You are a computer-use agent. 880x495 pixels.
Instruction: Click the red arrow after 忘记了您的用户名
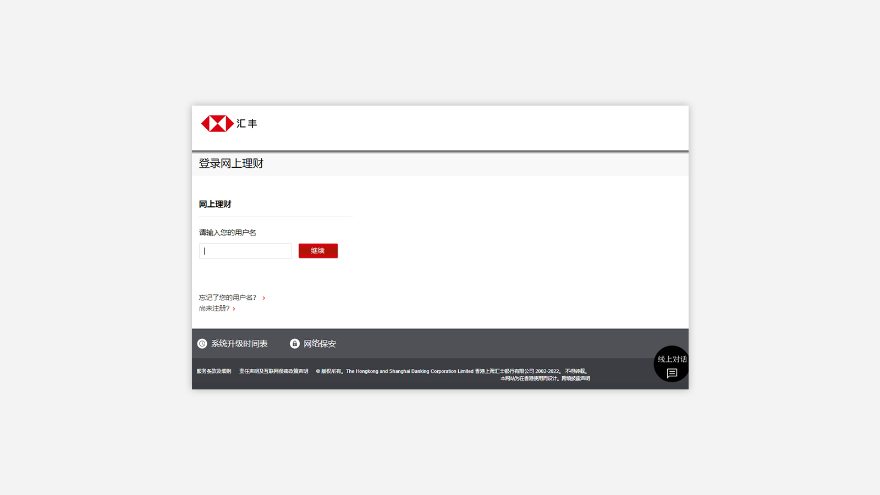264,298
